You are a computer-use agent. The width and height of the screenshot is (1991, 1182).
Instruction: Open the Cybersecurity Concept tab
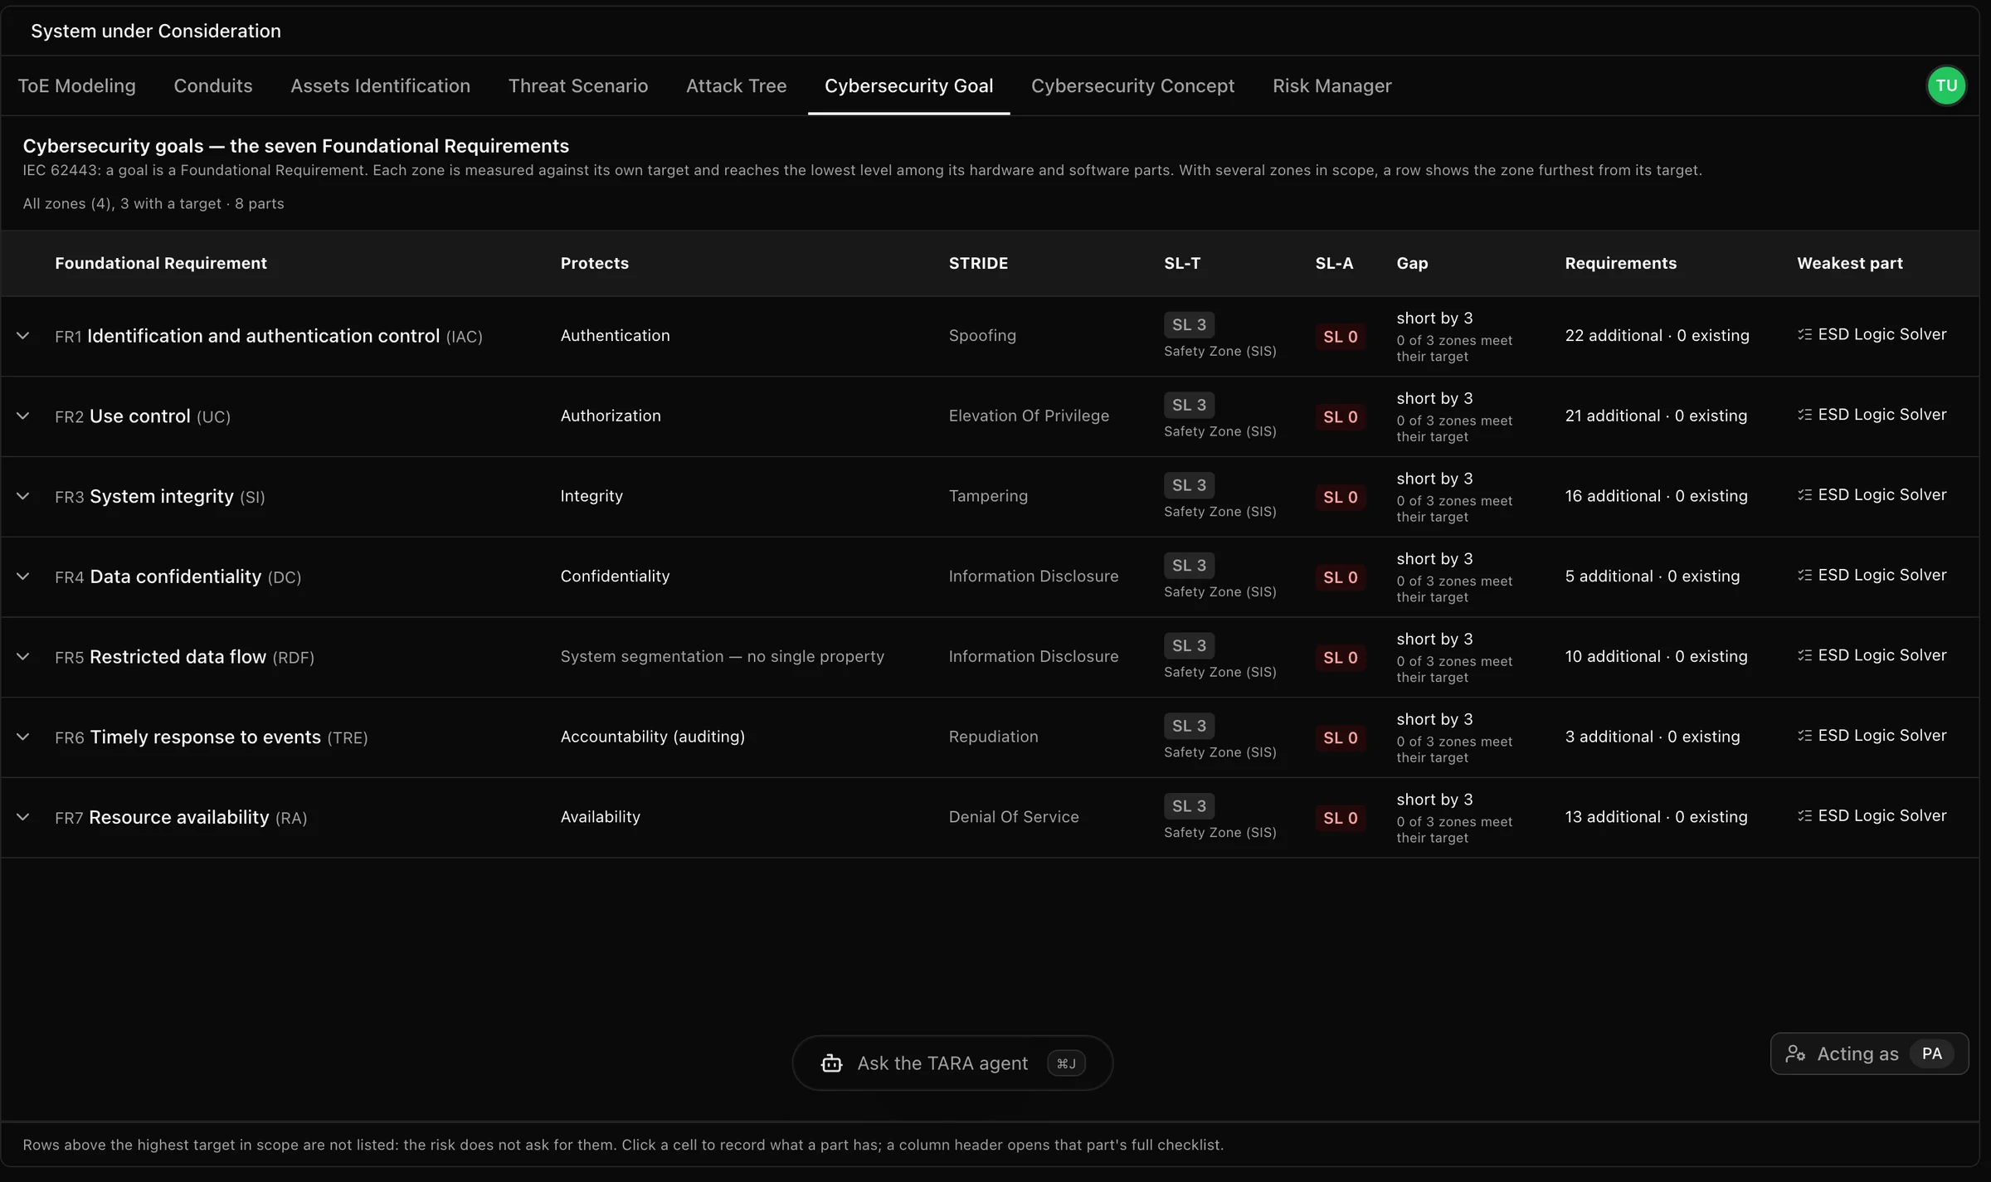(1132, 85)
